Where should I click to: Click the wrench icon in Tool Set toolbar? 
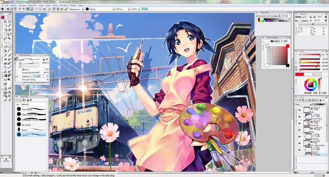click(27, 100)
